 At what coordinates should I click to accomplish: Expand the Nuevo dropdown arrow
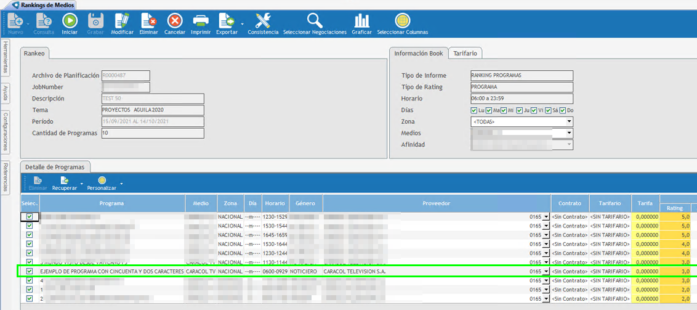pos(28,23)
